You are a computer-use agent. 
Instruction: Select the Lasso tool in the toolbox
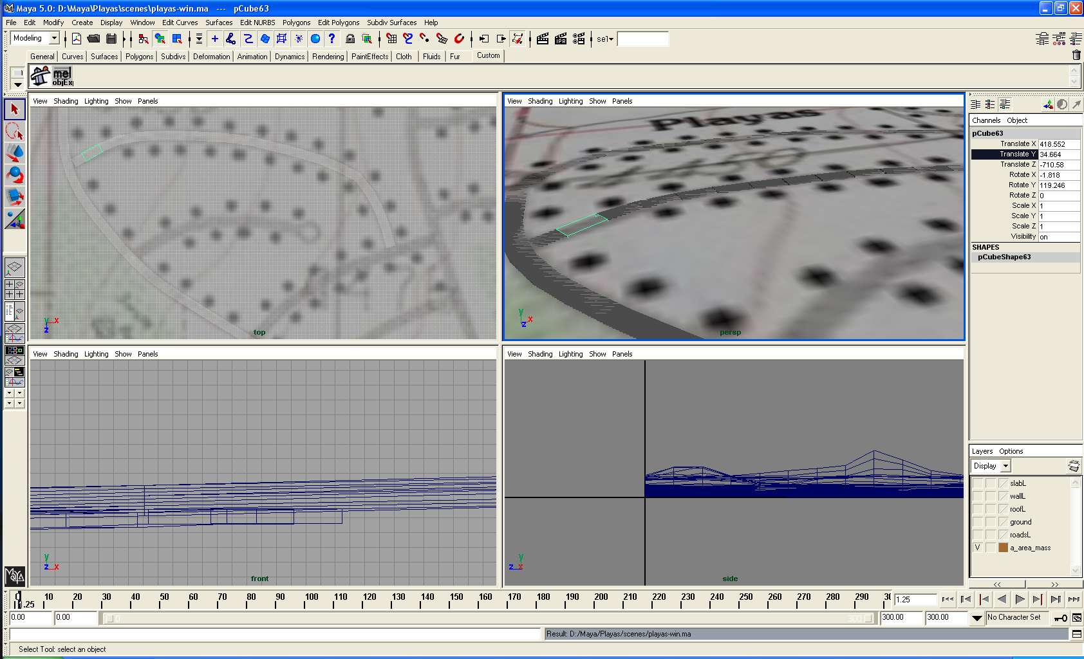[x=14, y=131]
